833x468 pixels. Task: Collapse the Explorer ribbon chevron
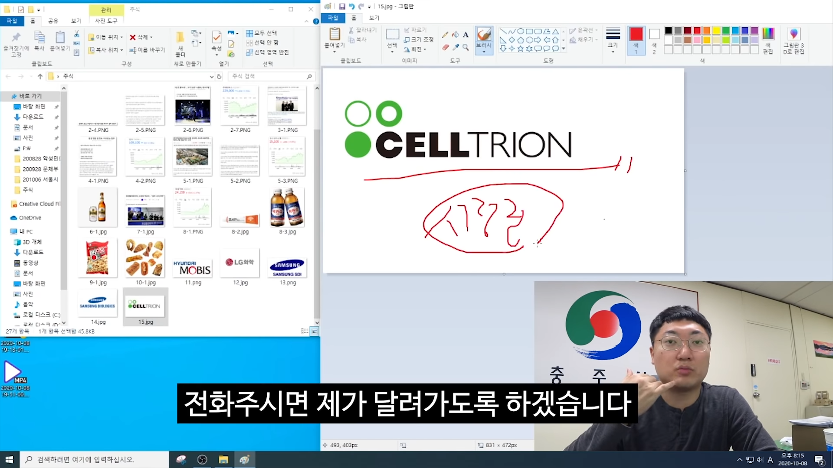click(x=307, y=21)
